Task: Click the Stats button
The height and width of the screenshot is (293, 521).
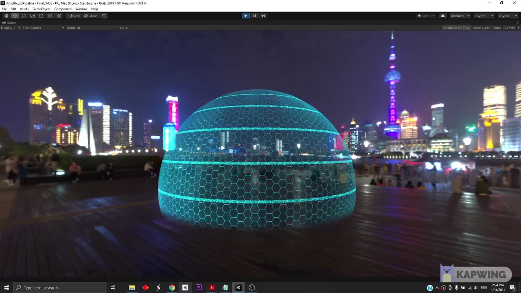Action: (497, 28)
